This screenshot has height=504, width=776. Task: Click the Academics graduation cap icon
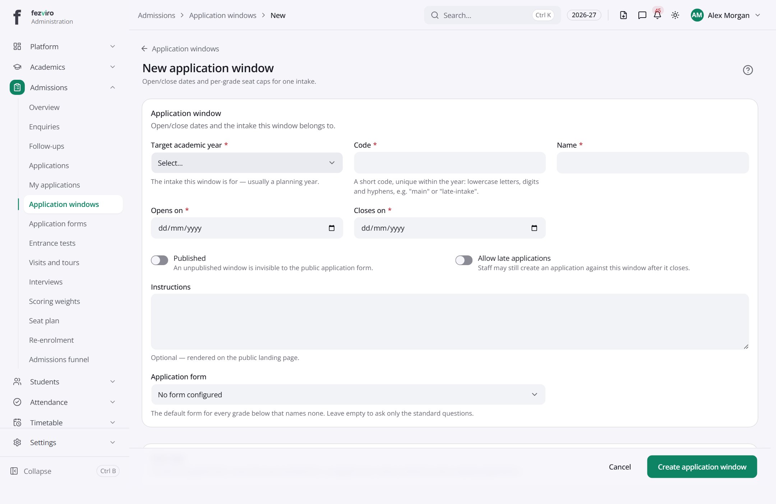[x=17, y=67]
